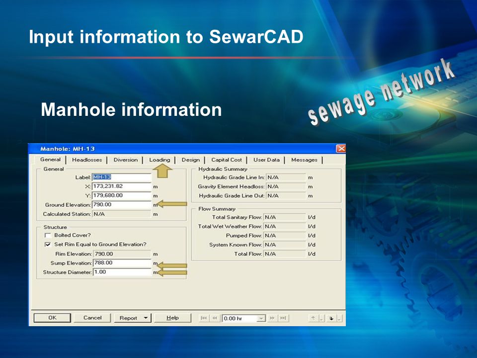
Task: Click the Label field containing MH-13
Action: point(121,177)
